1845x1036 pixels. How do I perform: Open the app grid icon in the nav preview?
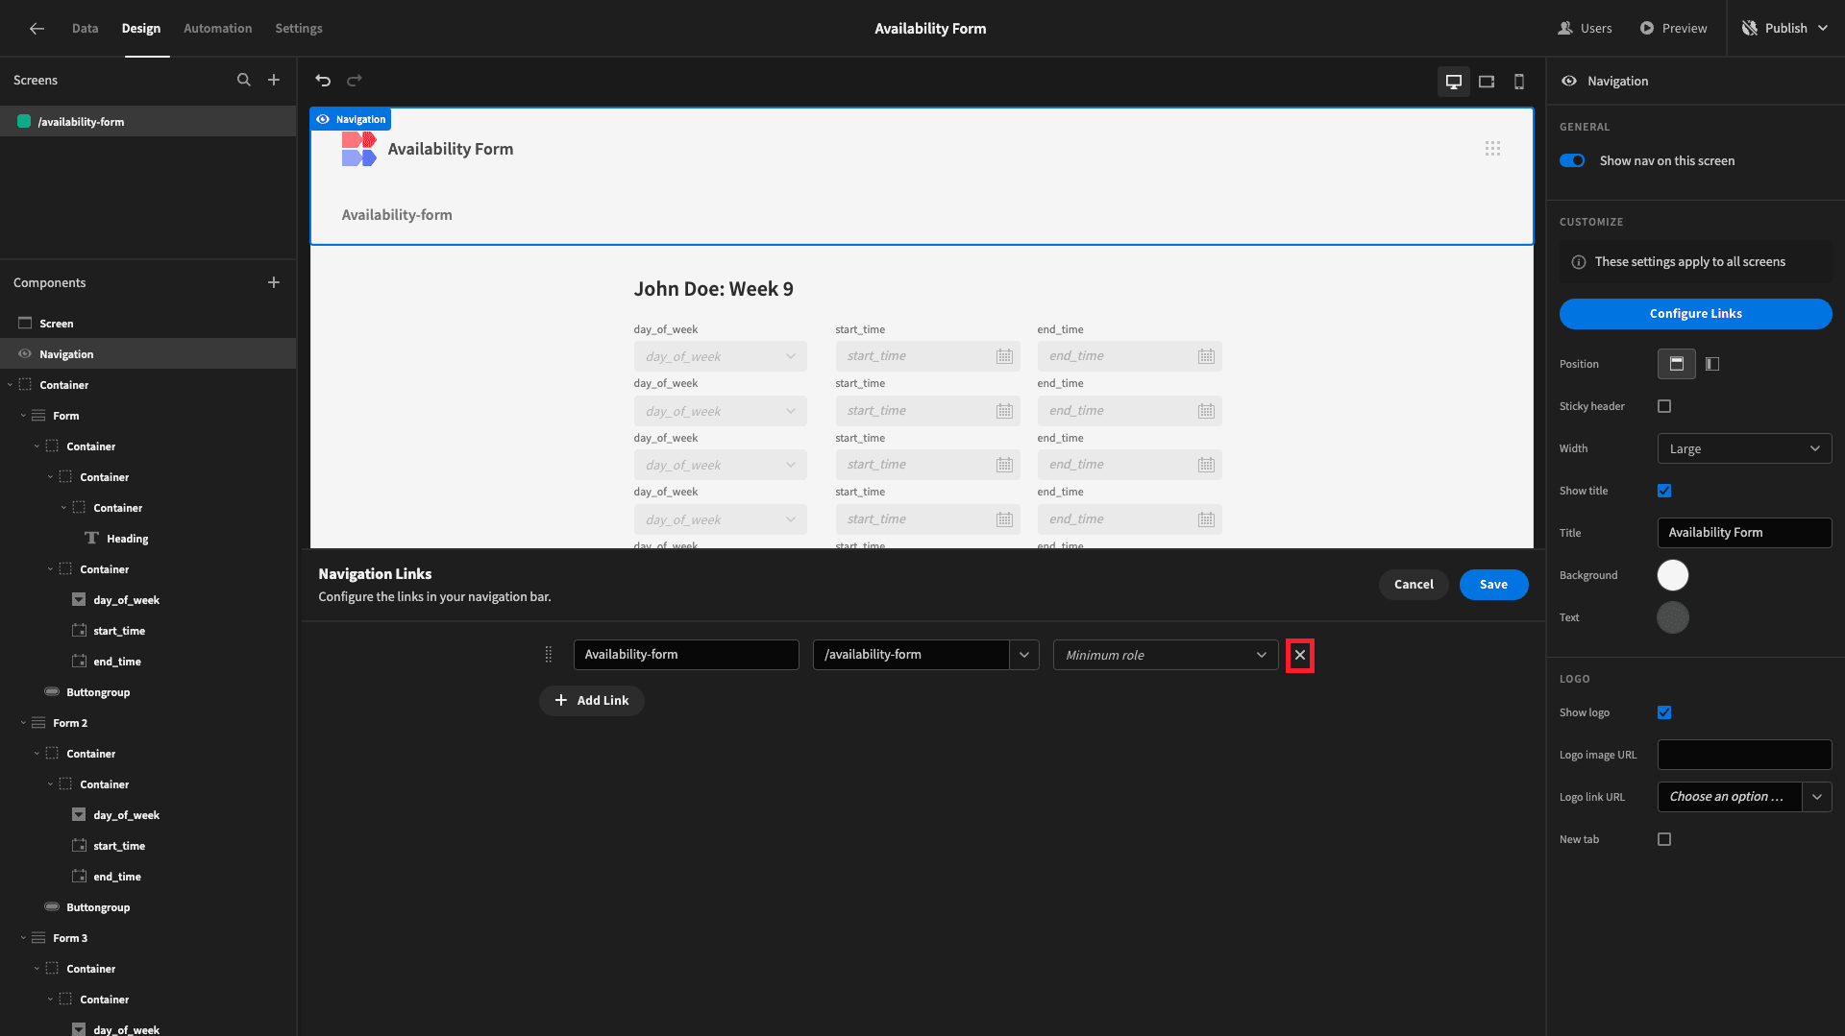1492,149
